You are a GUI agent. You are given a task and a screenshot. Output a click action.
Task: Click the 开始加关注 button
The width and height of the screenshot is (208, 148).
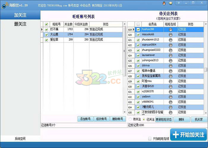[189, 135]
